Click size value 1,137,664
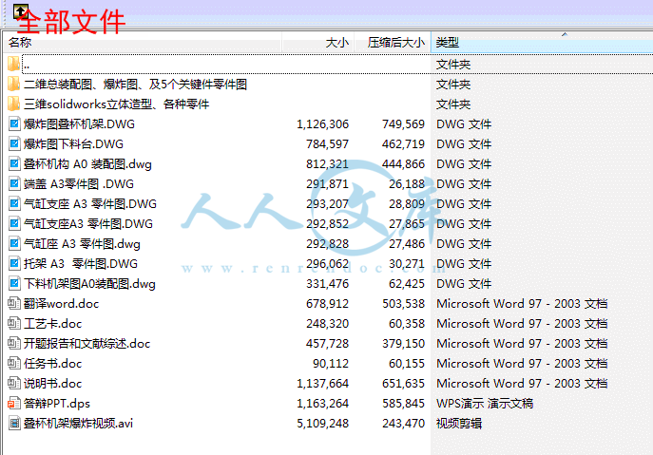 click(323, 384)
